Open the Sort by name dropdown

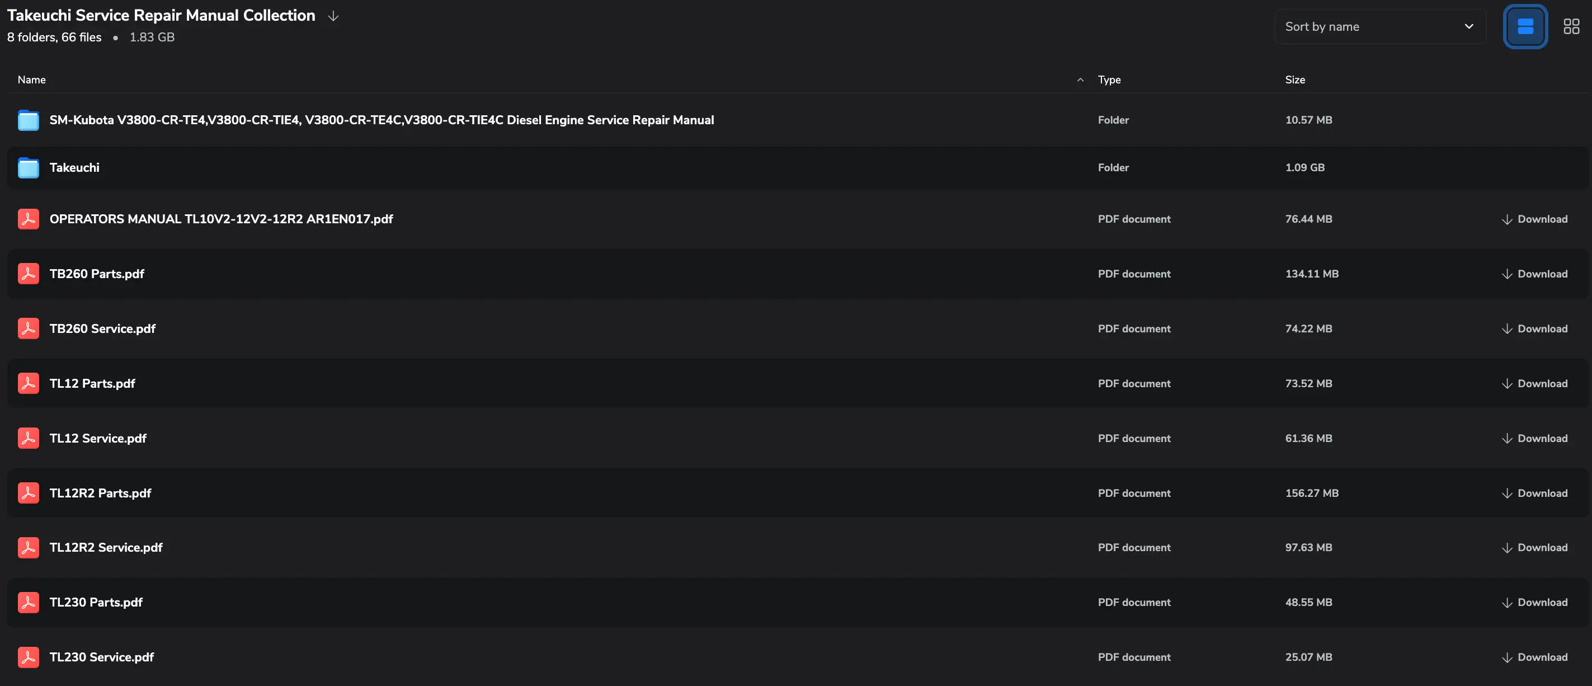(x=1379, y=26)
